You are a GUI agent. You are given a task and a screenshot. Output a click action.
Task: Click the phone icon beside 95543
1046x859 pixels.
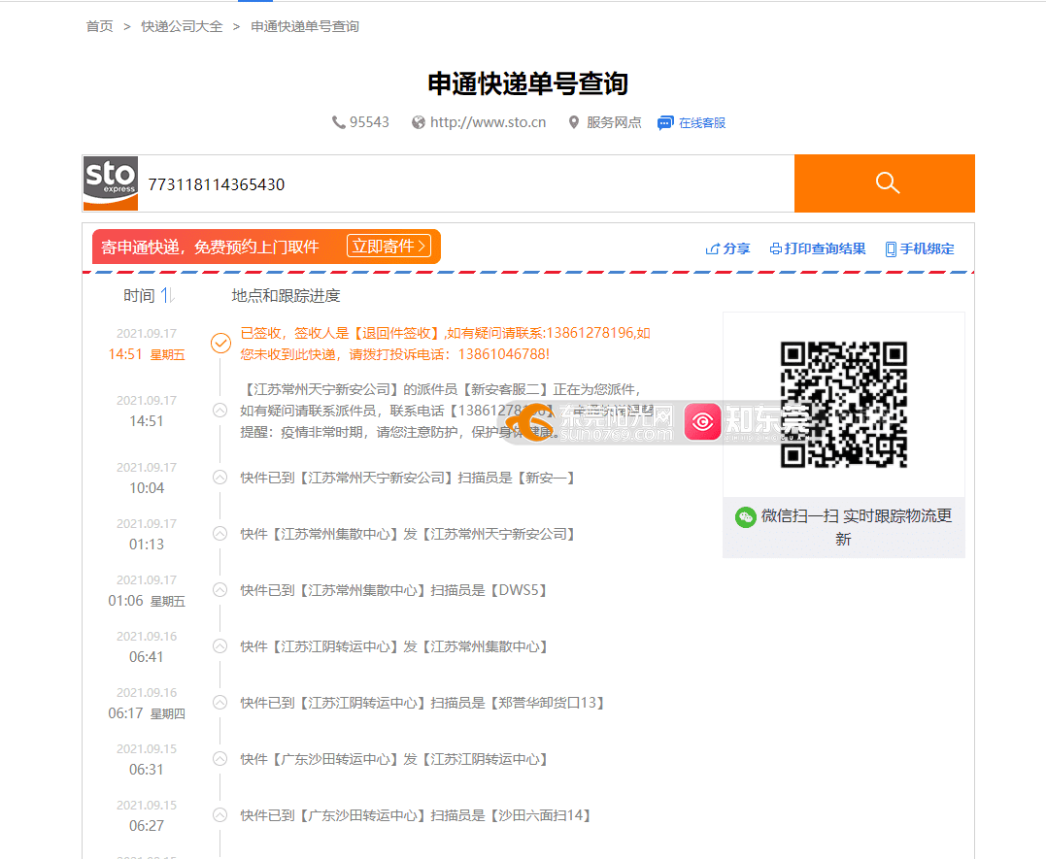pyautogui.click(x=339, y=122)
